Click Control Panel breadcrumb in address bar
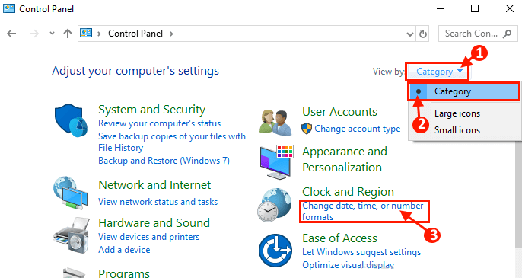This screenshot has height=278, width=522. [x=135, y=34]
